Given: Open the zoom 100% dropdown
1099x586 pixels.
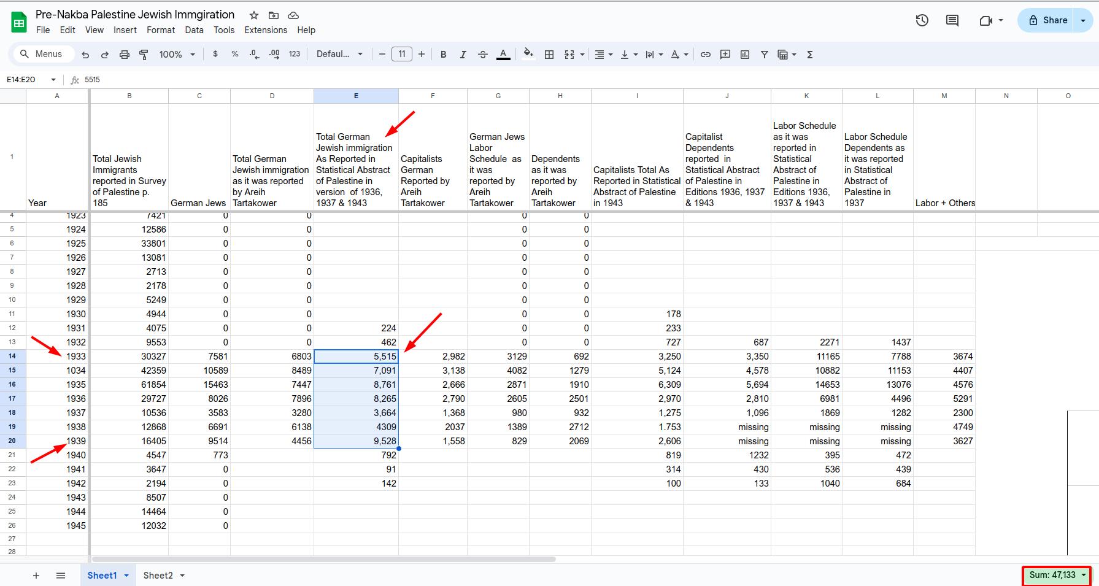Looking at the screenshot, I should pos(177,55).
